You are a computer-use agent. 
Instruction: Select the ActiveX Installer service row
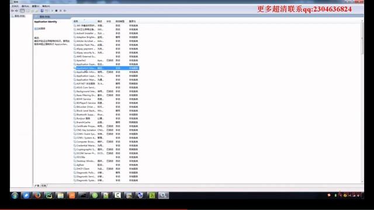(106, 33)
